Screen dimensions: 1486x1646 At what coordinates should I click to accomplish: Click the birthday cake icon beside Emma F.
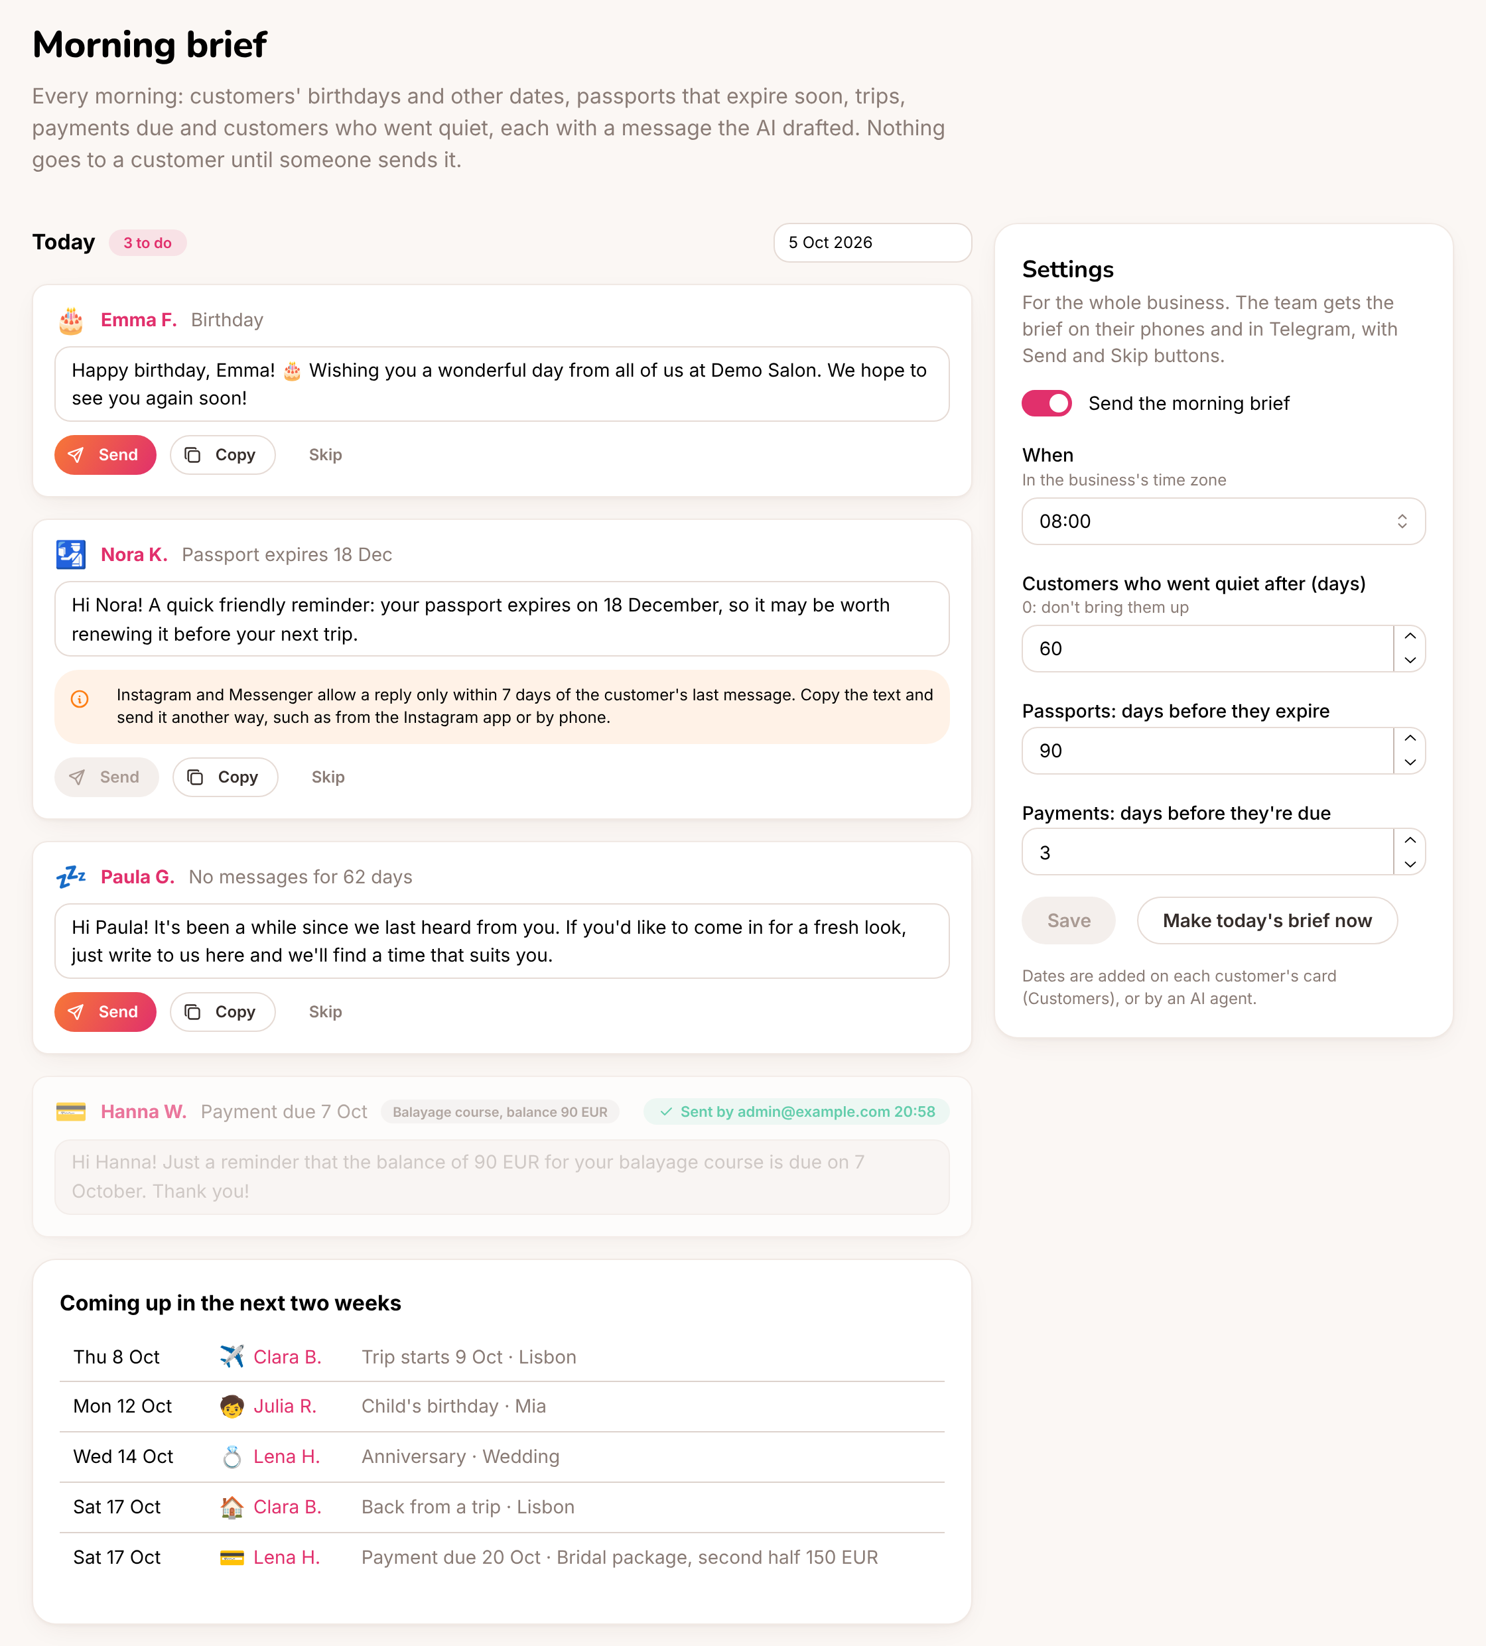[71, 320]
